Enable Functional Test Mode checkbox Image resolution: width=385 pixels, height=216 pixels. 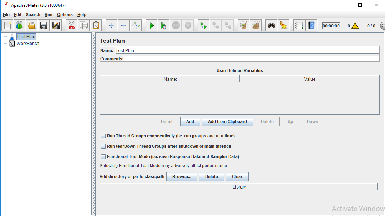pos(103,156)
